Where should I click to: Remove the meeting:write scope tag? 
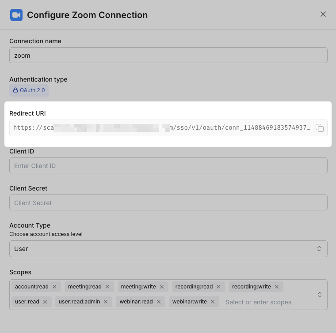pyautogui.click(x=162, y=287)
